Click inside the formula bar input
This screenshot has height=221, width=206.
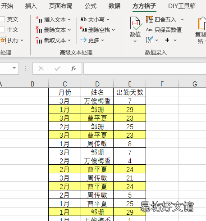[145, 68]
